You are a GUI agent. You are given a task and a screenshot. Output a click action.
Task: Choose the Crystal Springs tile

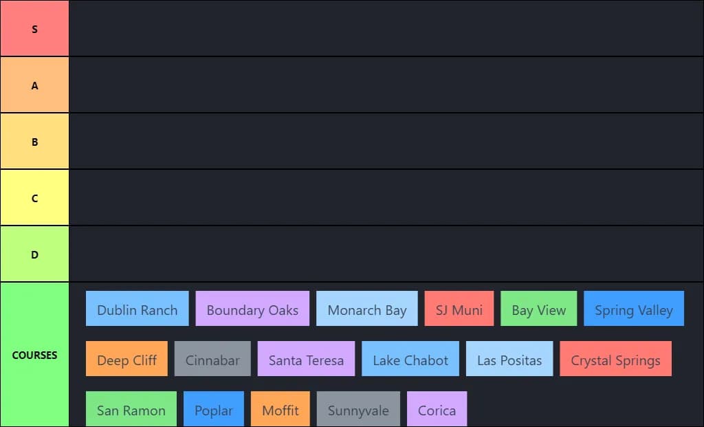pos(615,359)
